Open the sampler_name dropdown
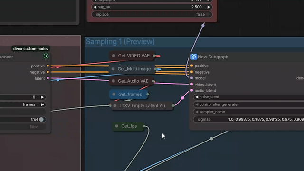Image resolution: width=304 pixels, height=171 pixels. pos(248,112)
